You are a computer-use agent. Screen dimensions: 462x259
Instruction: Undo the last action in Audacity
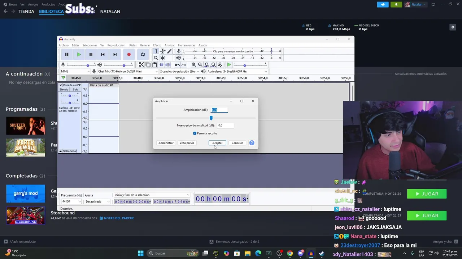click(177, 65)
